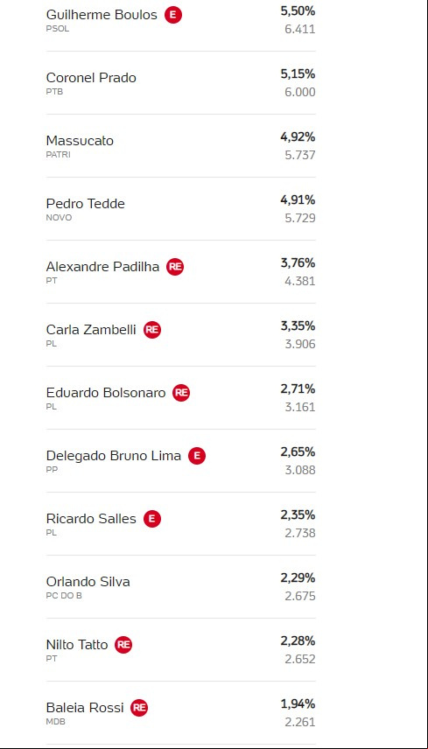Click the E badge beside Guilherme Boulos
Image resolution: width=428 pixels, height=749 pixels.
click(x=173, y=15)
